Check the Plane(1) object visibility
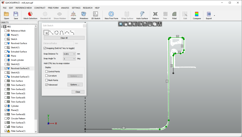 [x=6, y=35]
